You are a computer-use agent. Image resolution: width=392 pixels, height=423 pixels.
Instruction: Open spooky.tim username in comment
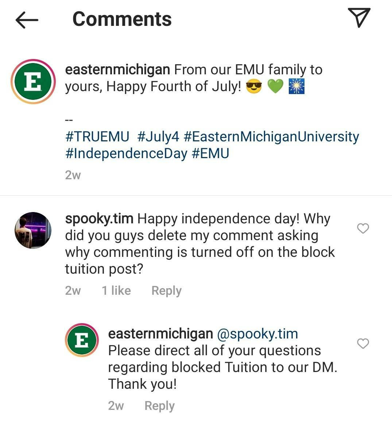click(x=99, y=219)
